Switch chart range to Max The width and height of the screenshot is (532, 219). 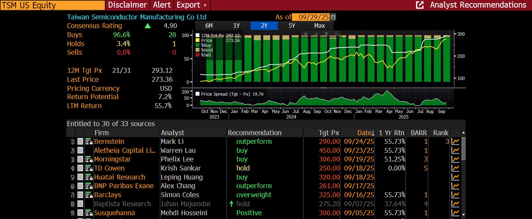[x=319, y=26]
